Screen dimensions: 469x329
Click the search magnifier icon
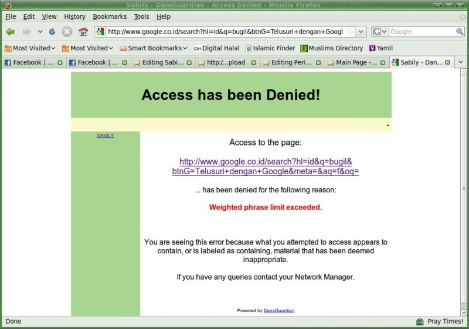(x=460, y=32)
